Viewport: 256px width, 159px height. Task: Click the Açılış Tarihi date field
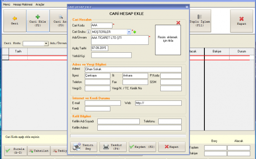tap(99, 48)
